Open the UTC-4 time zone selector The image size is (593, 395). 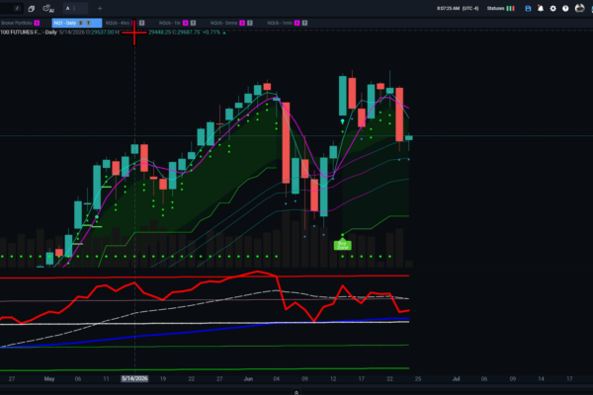pos(470,8)
